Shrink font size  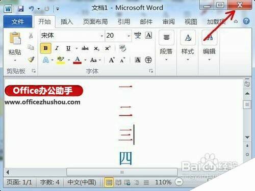pyautogui.click(x=122, y=60)
